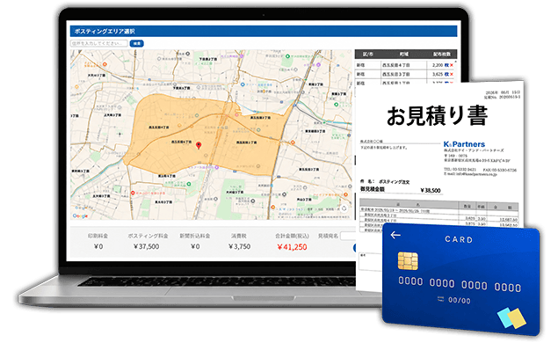Click the map rotate icon beside the Google attribution

(344, 208)
